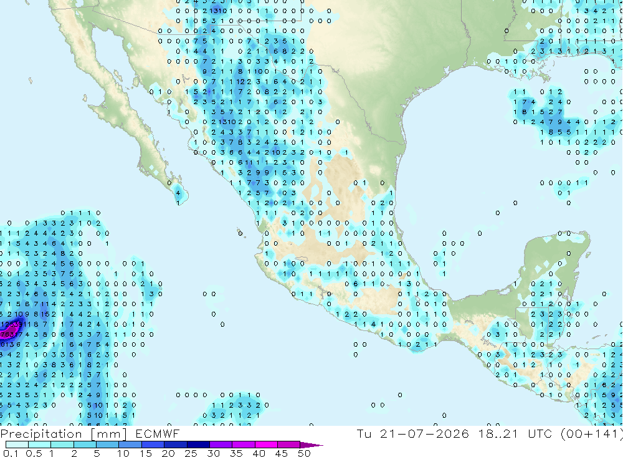Screen dimensions: 623x457
Task: Click the "UTC" label in the footer
Action: [x=540, y=433]
